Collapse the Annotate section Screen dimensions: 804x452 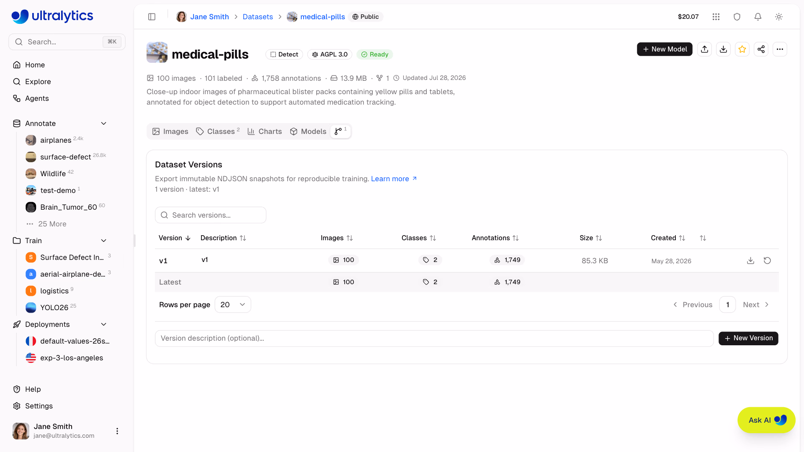click(104, 123)
